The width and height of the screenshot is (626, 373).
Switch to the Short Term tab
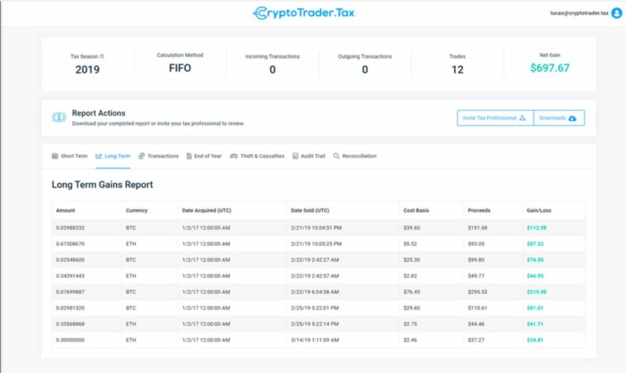70,156
